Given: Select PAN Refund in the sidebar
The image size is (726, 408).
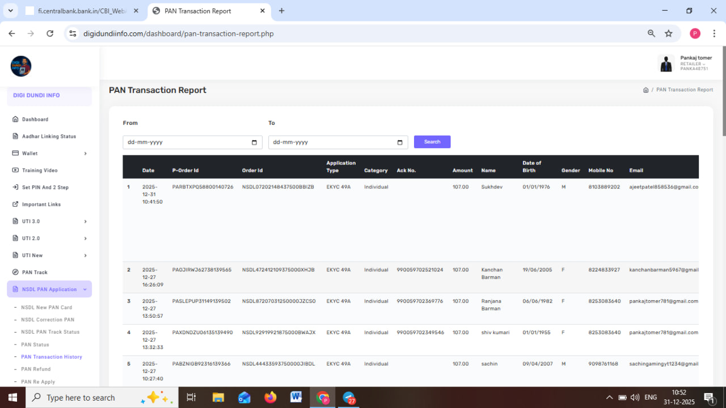Looking at the screenshot, I should pyautogui.click(x=36, y=369).
